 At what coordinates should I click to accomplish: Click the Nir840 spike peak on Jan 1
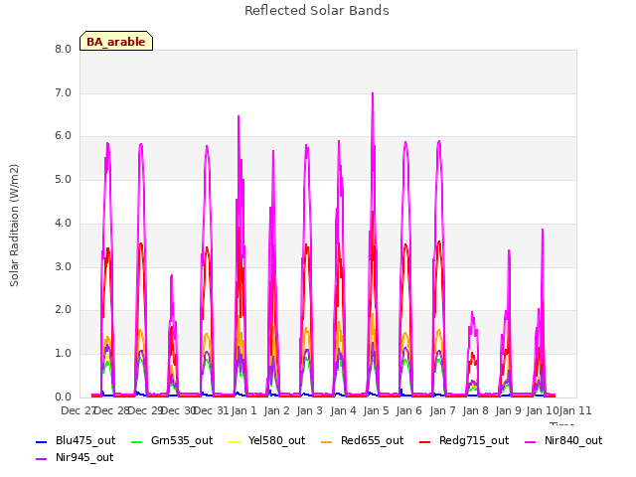point(238,117)
